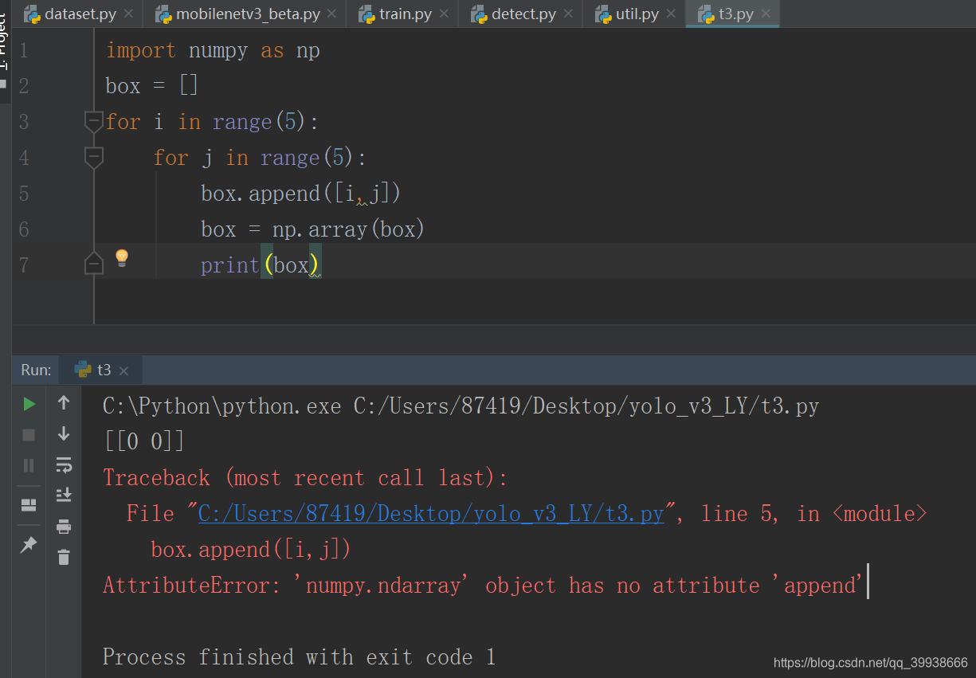Collapse the inner for-j loop fold marker
976x678 pixels.
click(x=94, y=157)
